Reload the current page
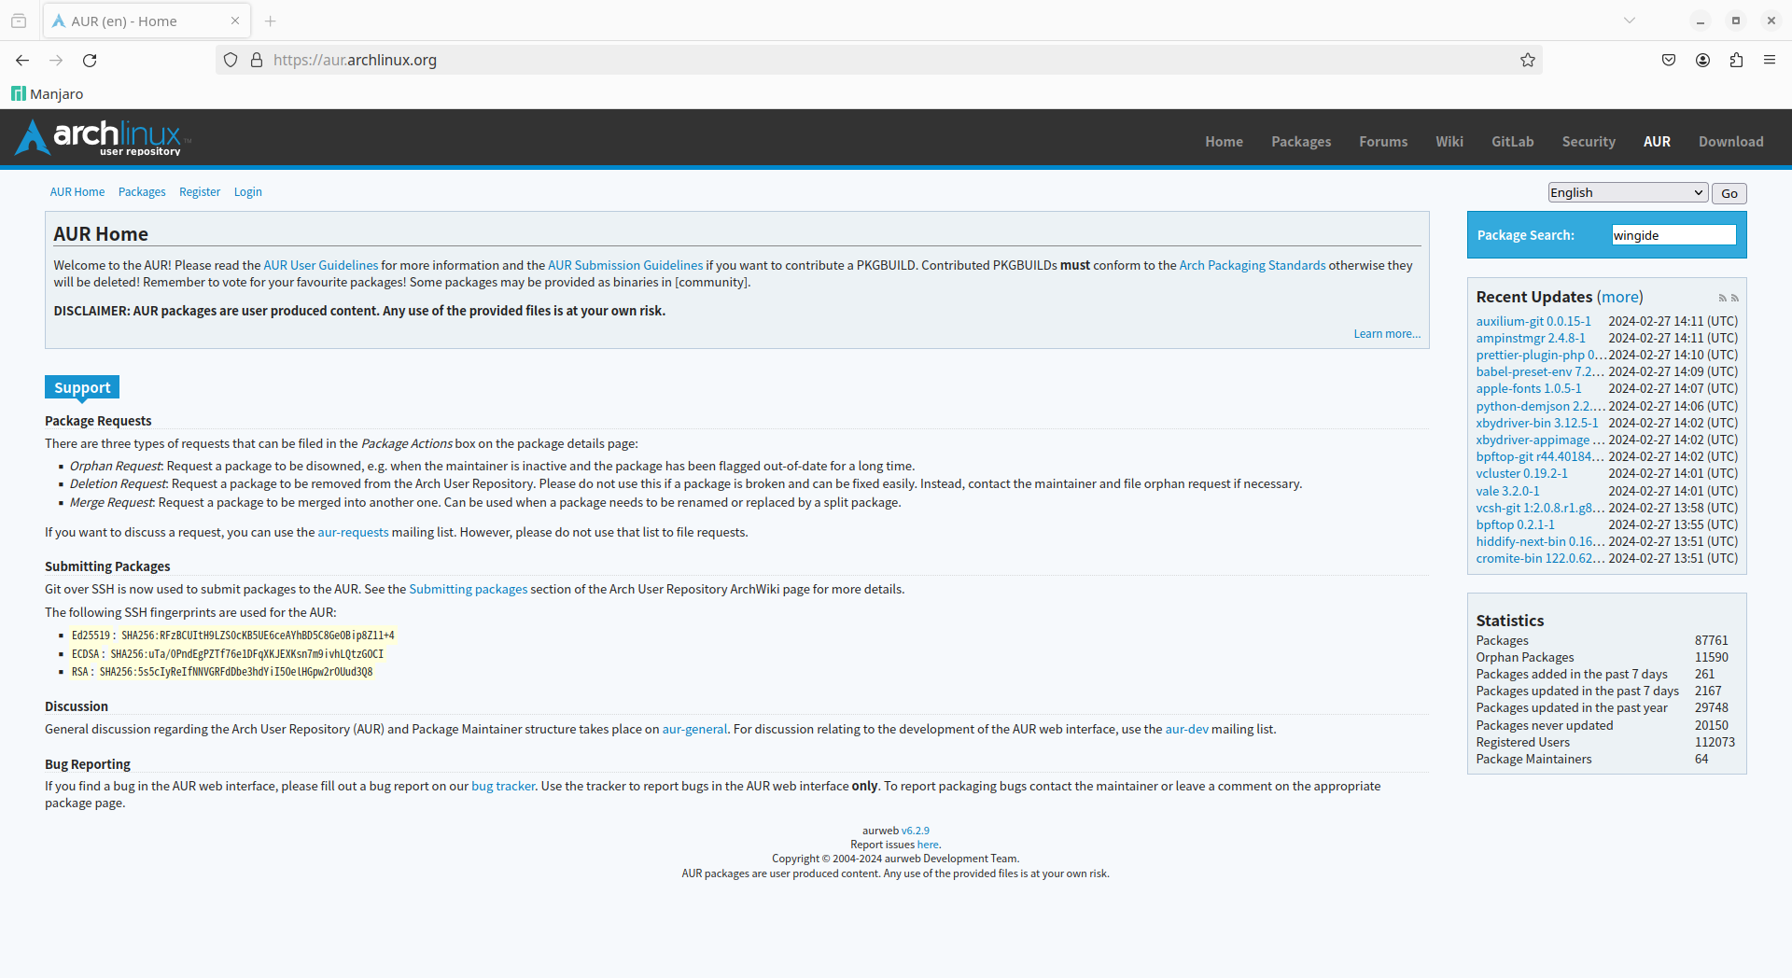The height and width of the screenshot is (978, 1792). click(x=90, y=60)
